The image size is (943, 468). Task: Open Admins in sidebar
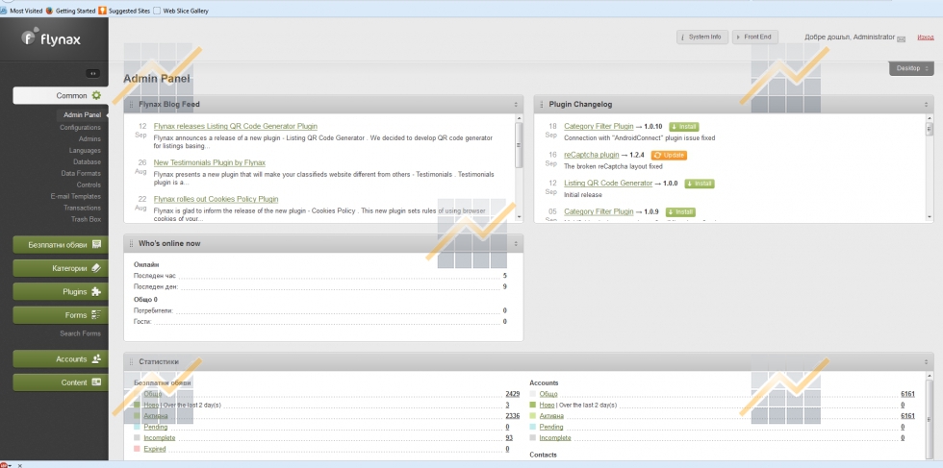click(x=89, y=138)
